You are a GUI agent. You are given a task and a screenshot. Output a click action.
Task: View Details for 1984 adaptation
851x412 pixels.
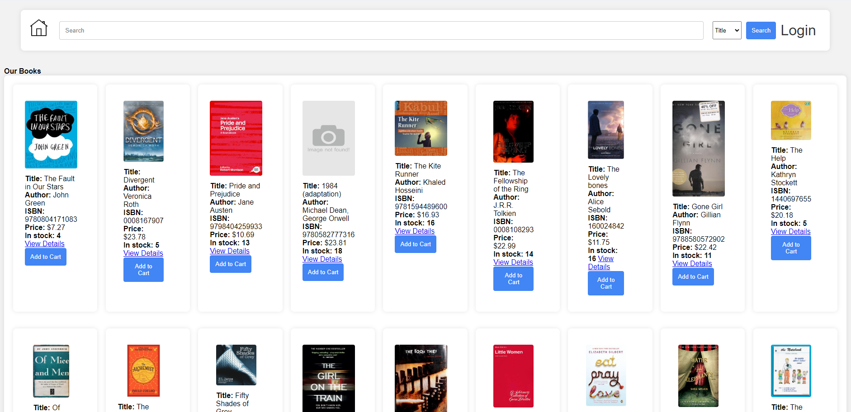(322, 259)
